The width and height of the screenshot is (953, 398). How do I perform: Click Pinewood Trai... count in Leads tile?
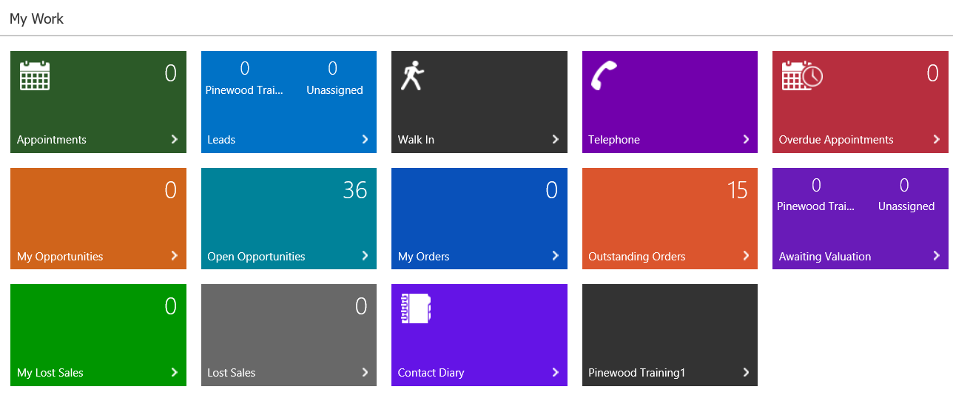pos(244,70)
